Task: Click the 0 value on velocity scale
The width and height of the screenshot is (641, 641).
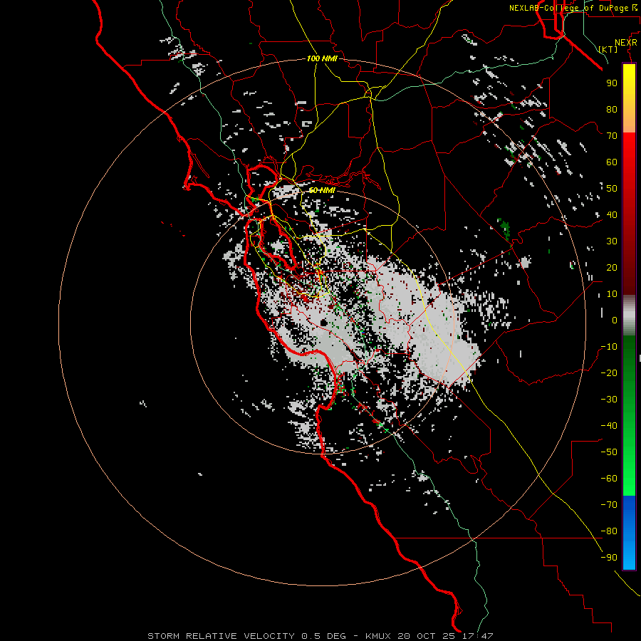Action: tap(615, 320)
